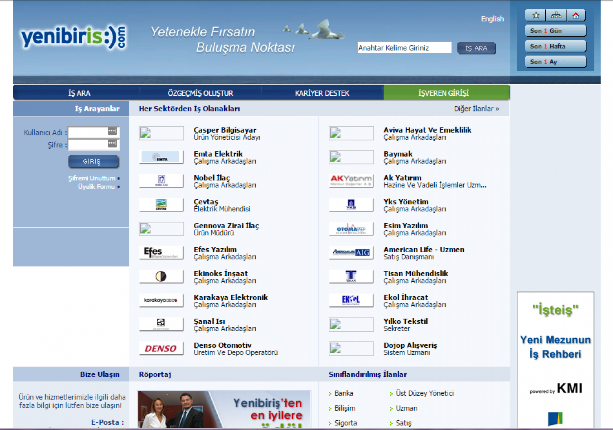Open the ÖZGEÇMİŞ OLUŞTUR tab
Image resolution: width=613 pixels, height=430 pixels.
point(200,93)
